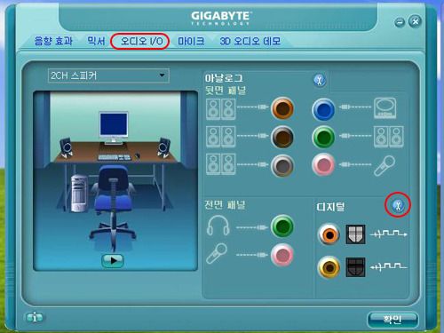Click the blue line-in rear jack

pos(323,109)
